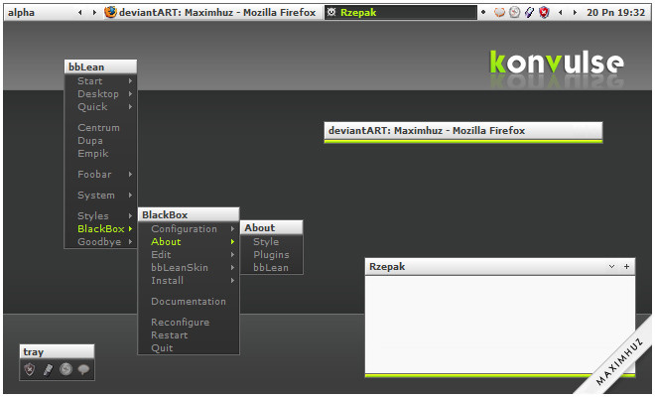Click the alpha workspace label

pyautogui.click(x=21, y=13)
